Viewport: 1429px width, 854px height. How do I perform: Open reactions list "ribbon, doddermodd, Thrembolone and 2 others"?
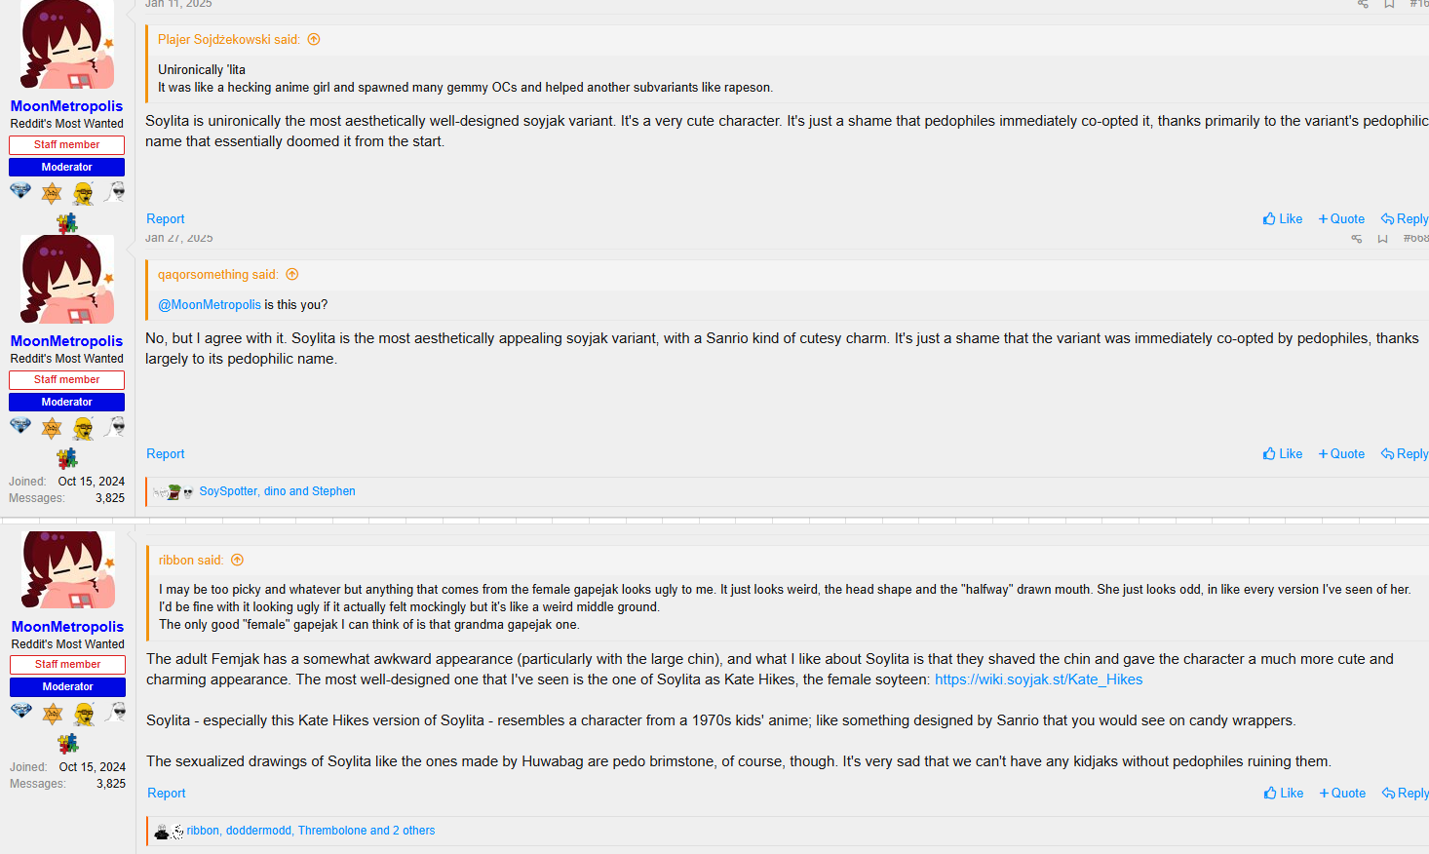310,831
